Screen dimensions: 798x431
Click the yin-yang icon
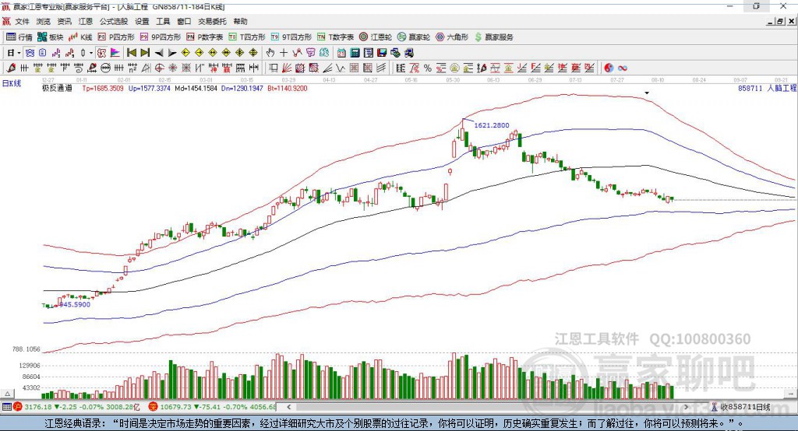pyautogui.click(x=609, y=68)
